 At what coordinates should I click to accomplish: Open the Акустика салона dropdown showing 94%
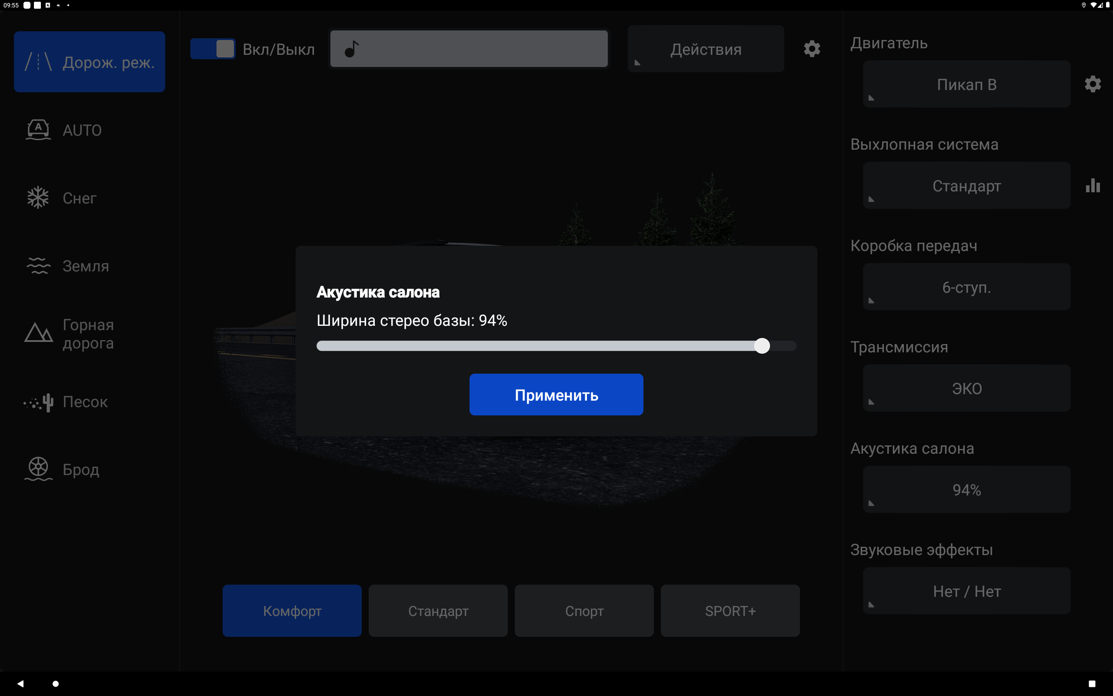tap(966, 489)
